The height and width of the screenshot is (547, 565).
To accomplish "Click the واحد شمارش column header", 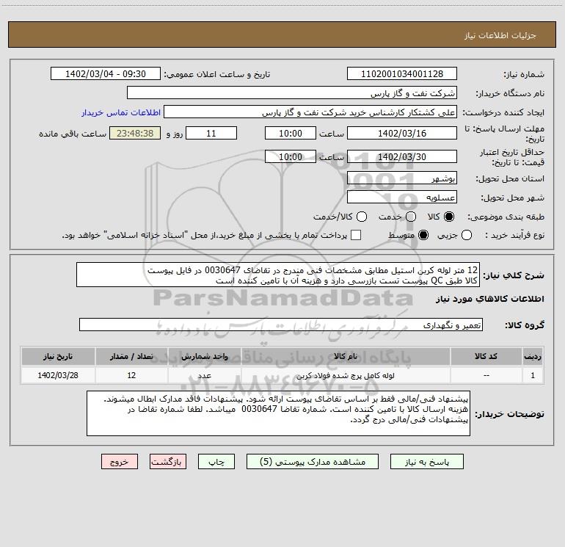I will 204,357.
